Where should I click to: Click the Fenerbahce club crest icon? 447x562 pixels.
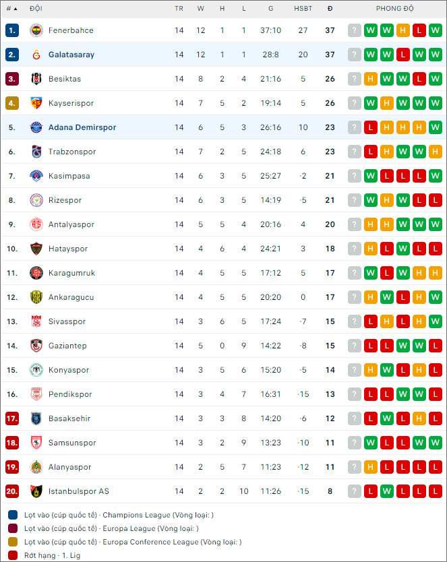point(36,30)
